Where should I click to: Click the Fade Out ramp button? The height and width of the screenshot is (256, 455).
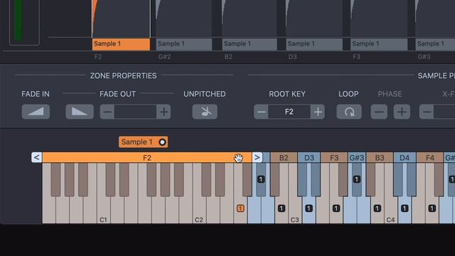[80, 112]
